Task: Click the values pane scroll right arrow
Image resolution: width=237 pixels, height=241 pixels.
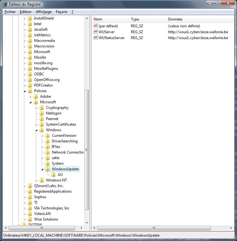Action: (x=231, y=228)
